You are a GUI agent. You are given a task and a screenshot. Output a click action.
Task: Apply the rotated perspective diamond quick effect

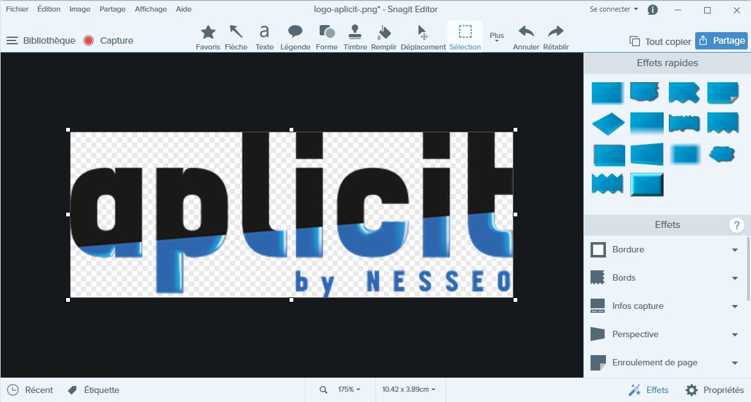(609, 124)
